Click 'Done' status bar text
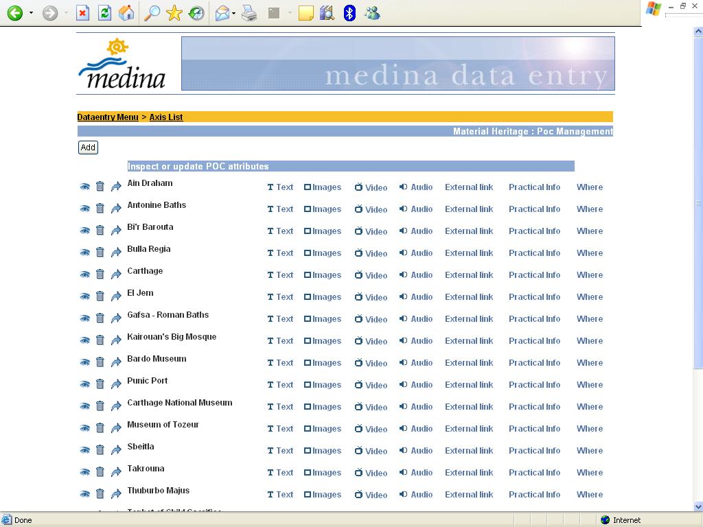 tap(23, 520)
